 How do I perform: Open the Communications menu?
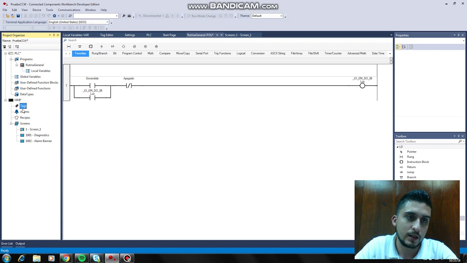[x=69, y=10]
